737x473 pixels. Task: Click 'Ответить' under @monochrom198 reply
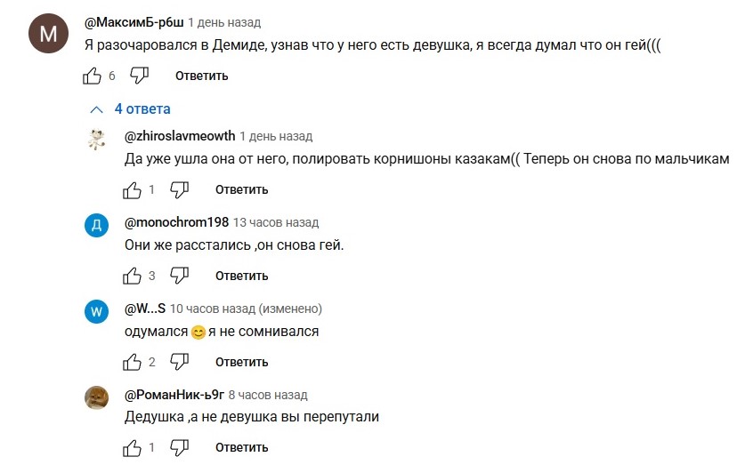pos(241,276)
